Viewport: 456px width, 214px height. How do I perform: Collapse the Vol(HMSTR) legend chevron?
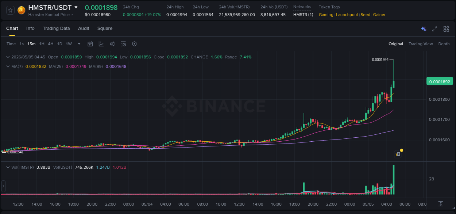(x=8, y=167)
